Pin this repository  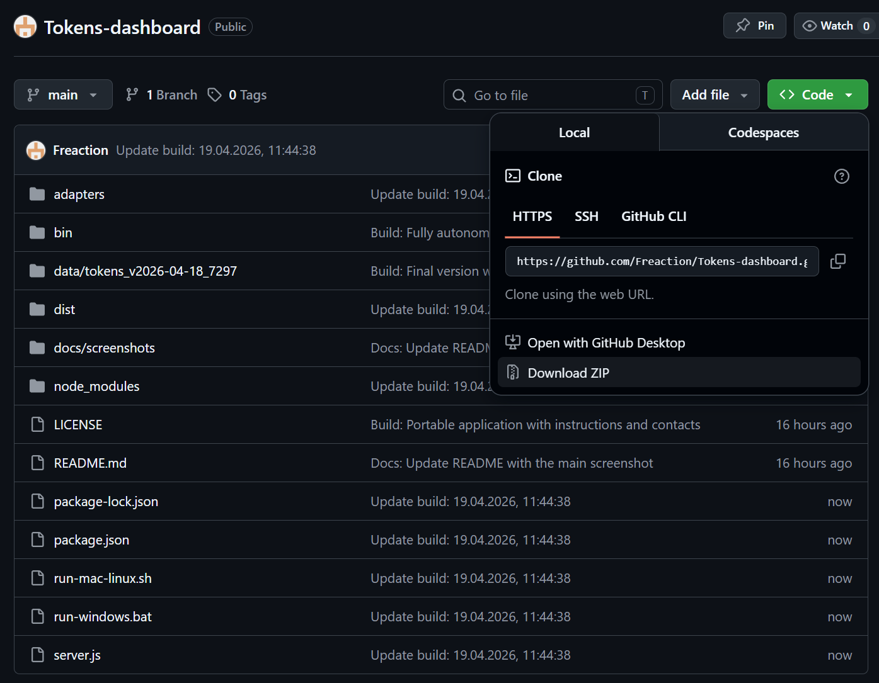click(754, 25)
